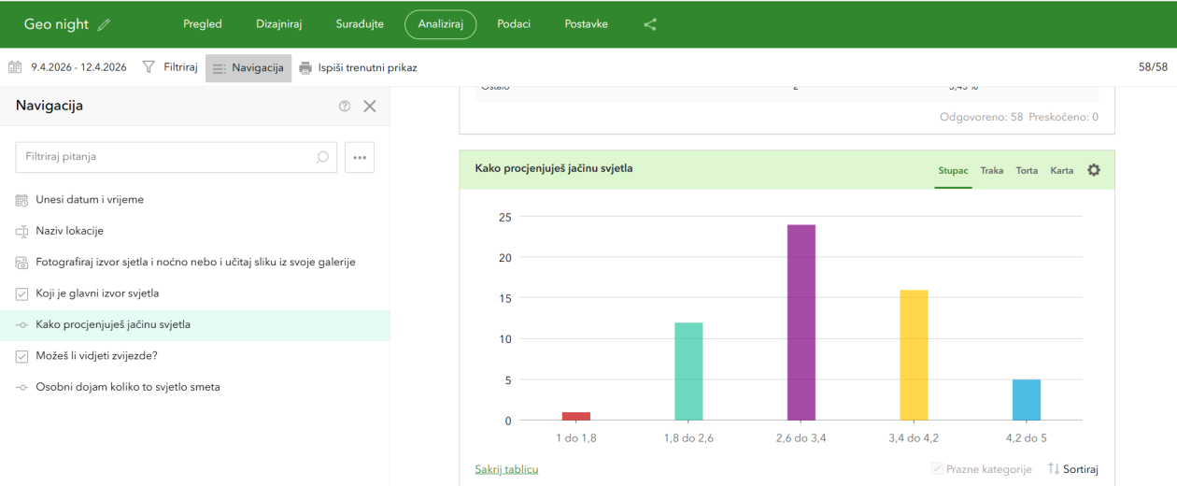
Task: Click the camera icon by Fotografiraj izvor svjetla
Action: click(21, 263)
